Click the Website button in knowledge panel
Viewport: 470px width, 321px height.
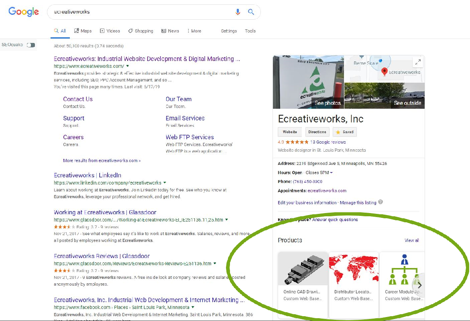point(290,132)
